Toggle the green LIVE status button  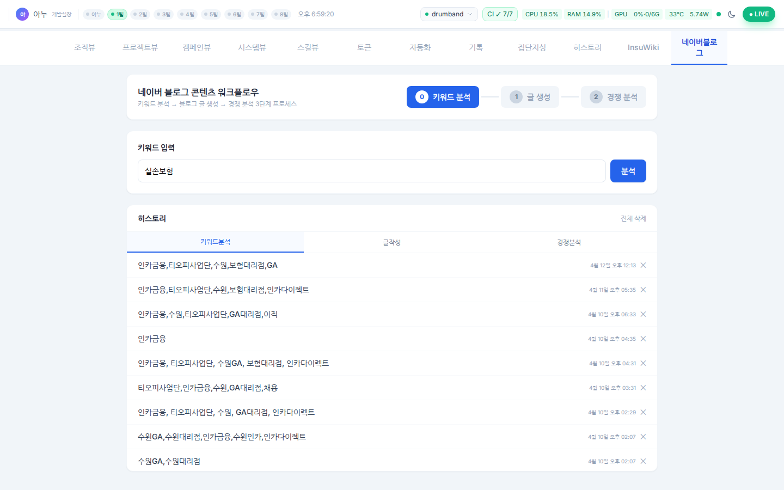point(758,14)
